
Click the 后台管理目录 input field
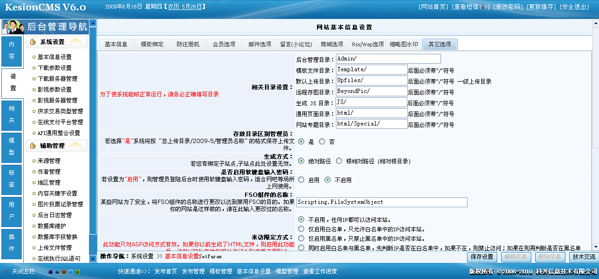point(388,59)
